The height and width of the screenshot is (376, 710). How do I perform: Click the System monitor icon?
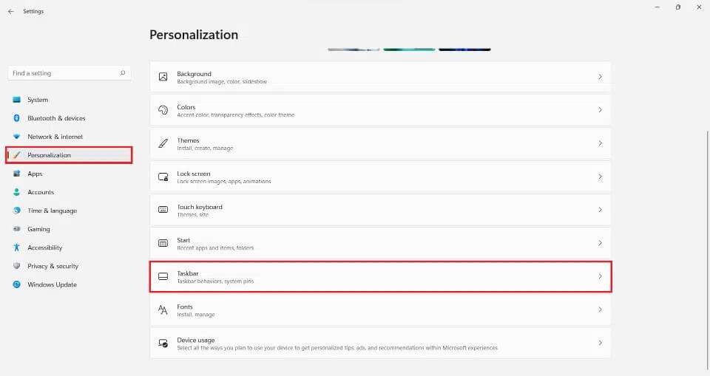(x=17, y=100)
